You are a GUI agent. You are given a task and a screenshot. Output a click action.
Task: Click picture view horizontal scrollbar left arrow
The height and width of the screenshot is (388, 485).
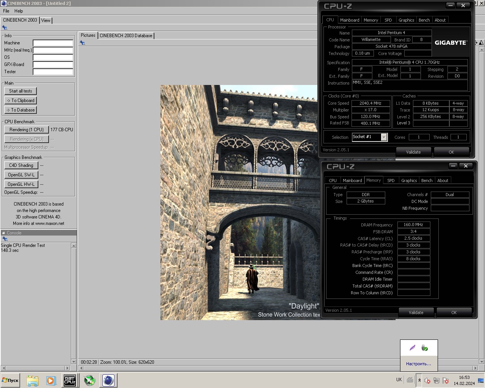point(81,368)
